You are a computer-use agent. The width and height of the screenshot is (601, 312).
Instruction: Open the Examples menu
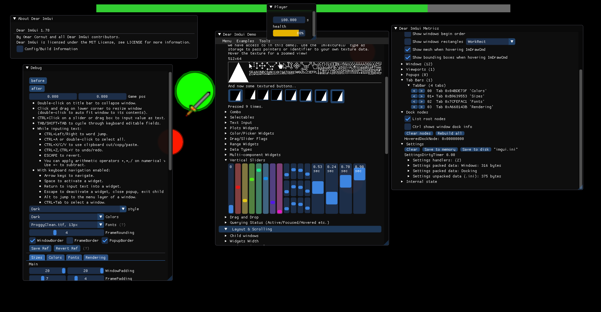[x=245, y=41]
